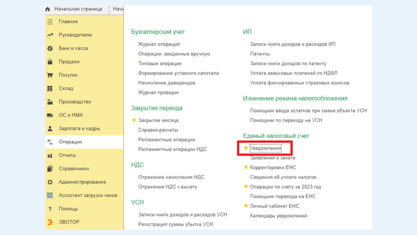
Task: Open Записи книги доходов и расходов ИП
Action: pyautogui.click(x=293, y=44)
